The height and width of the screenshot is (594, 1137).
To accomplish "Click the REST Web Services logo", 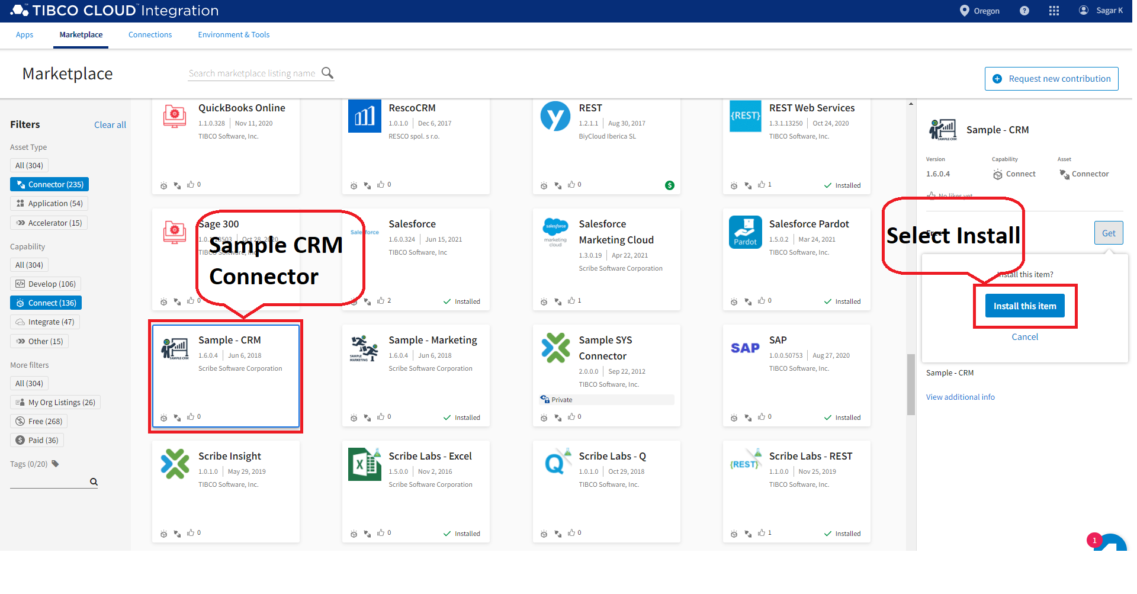I will point(746,115).
